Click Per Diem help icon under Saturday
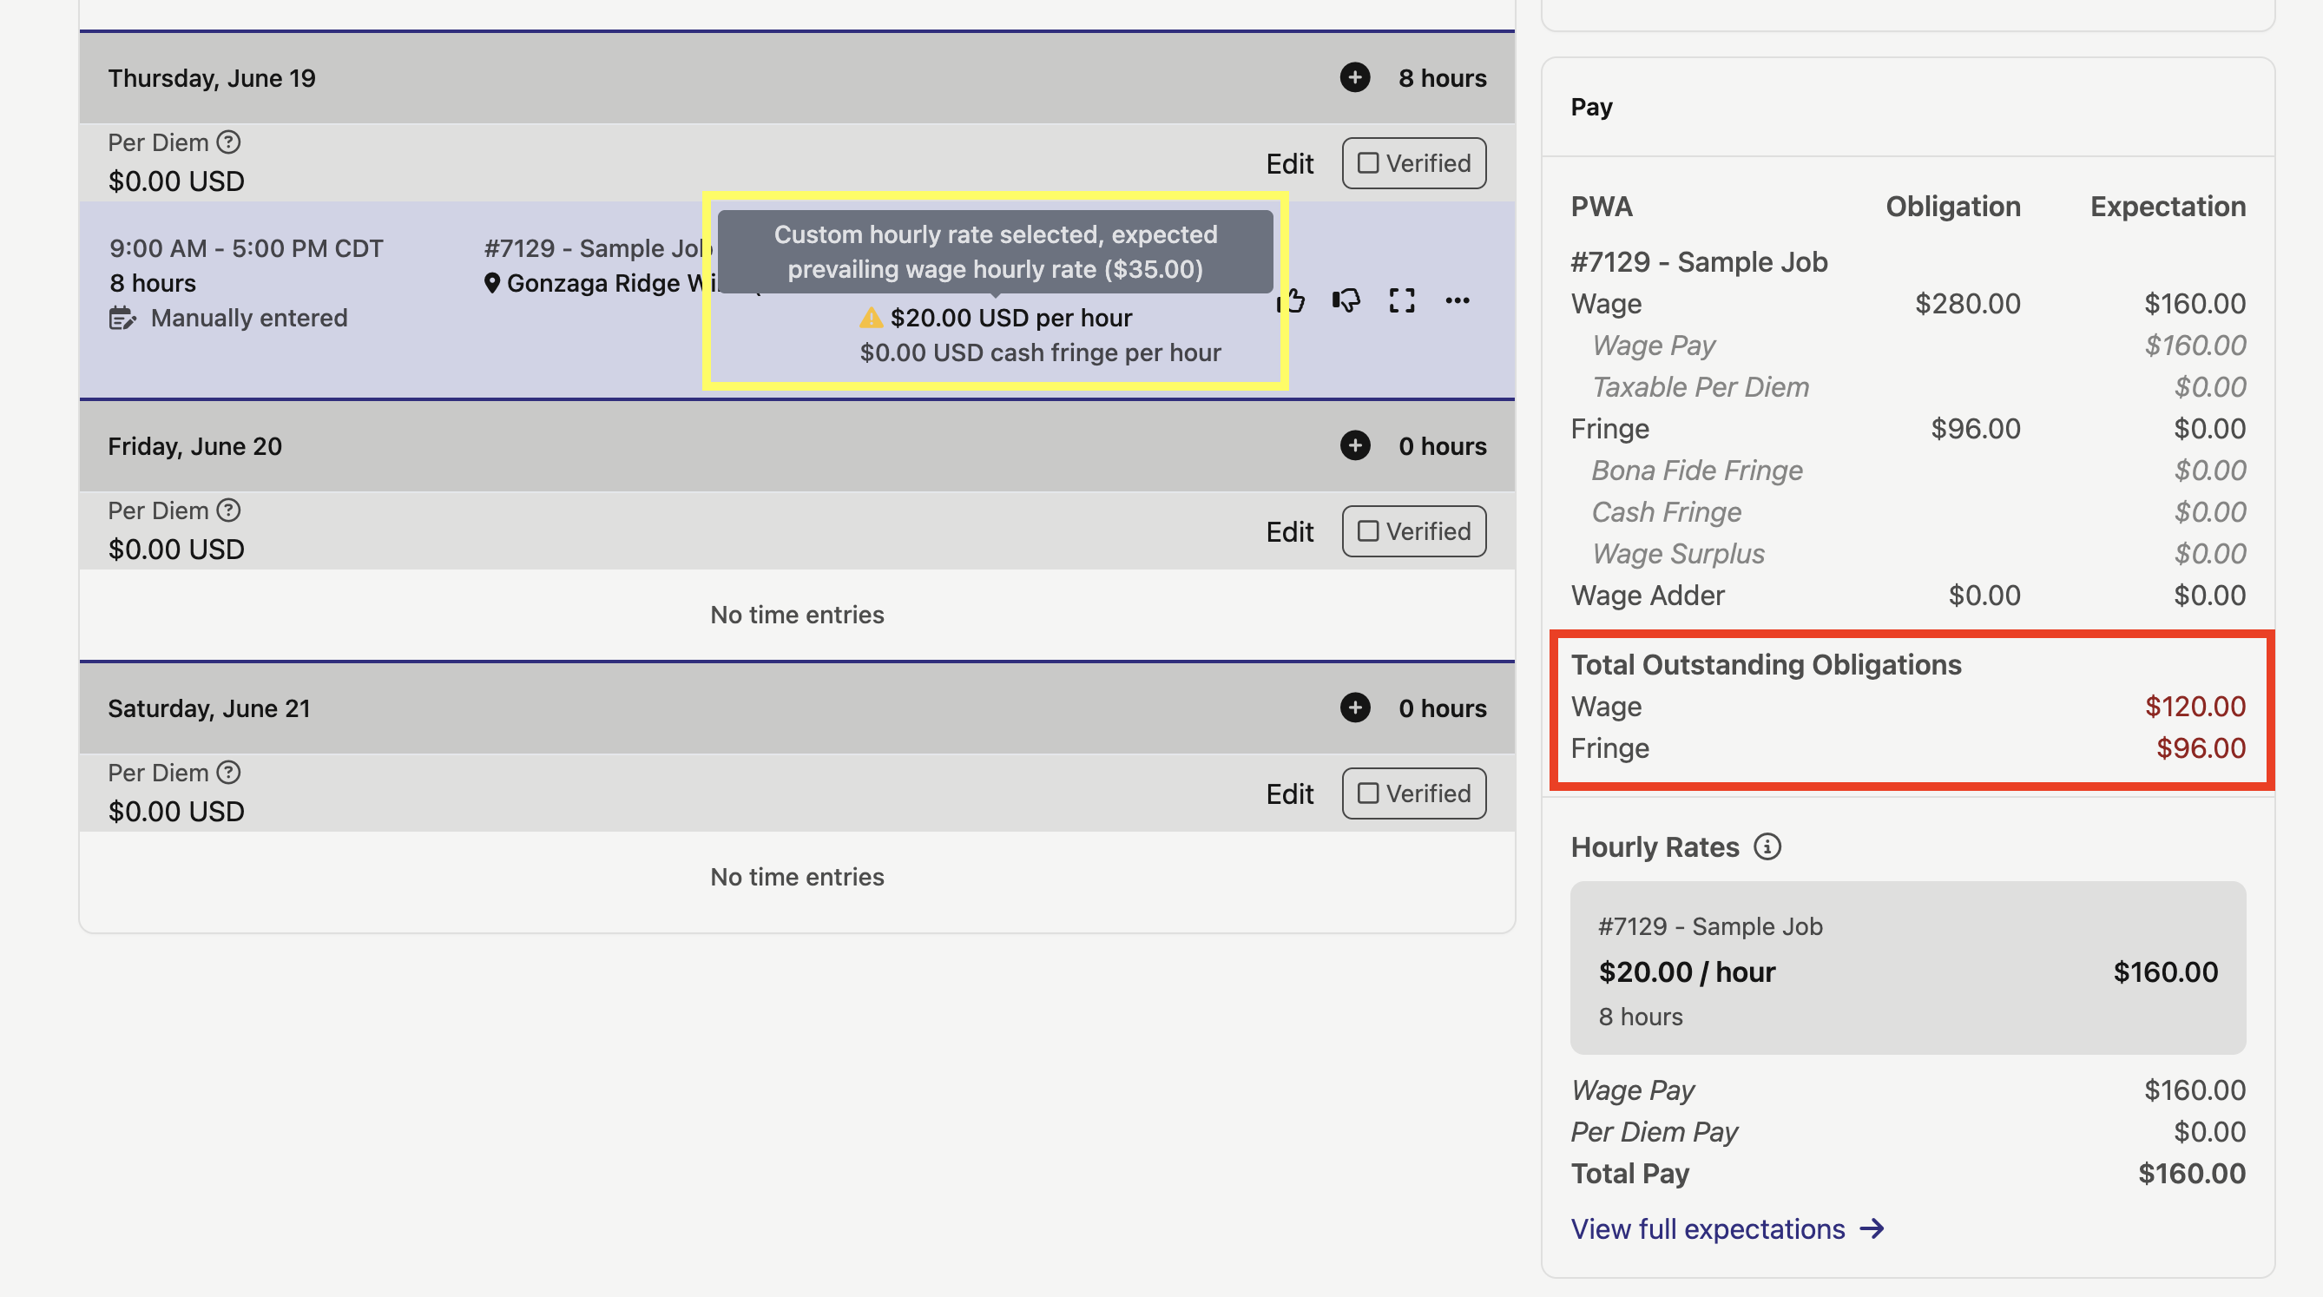This screenshot has width=2323, height=1297. (x=229, y=773)
